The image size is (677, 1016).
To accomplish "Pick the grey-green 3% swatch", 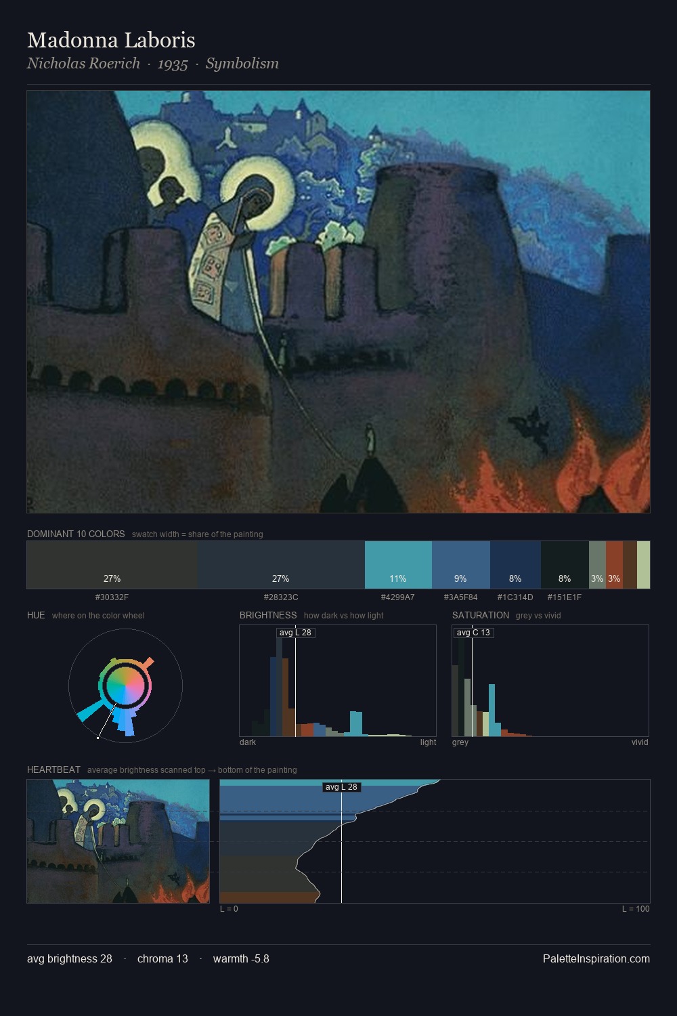I will (x=597, y=565).
